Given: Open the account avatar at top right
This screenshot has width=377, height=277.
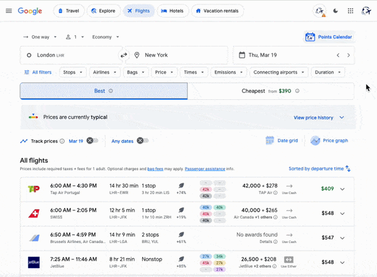Looking at the screenshot, I should coord(366,11).
